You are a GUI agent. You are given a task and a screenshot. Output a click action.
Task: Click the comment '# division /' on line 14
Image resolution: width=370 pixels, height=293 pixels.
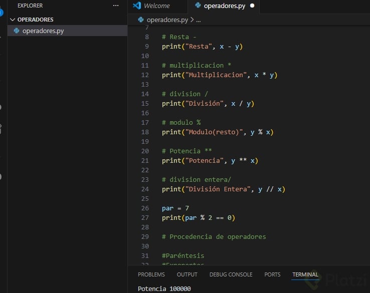[185, 94]
